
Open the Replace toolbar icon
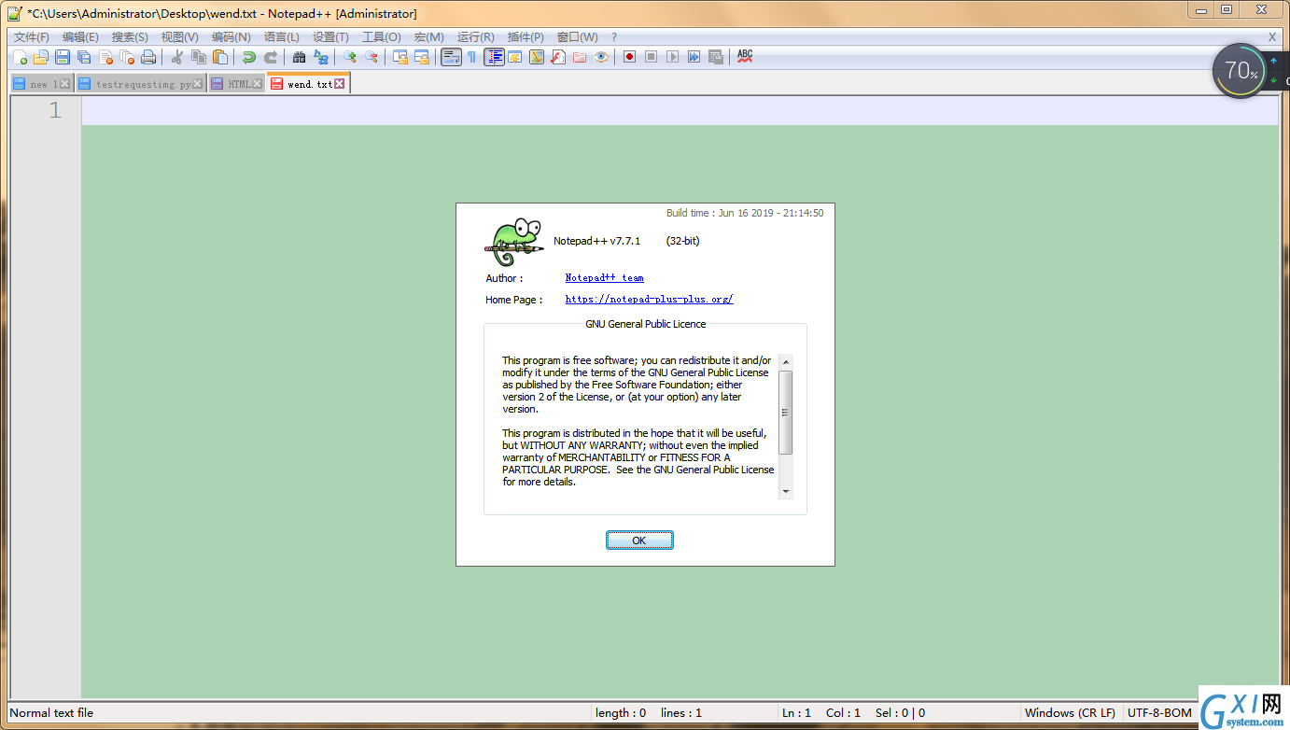(x=321, y=57)
